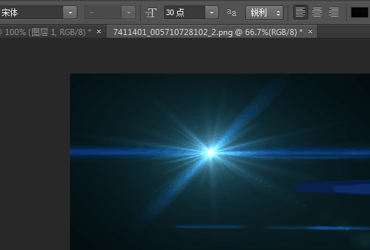The image size is (370, 250).
Task: Expand the 30 点 font size dropdown
Action: tap(211, 12)
